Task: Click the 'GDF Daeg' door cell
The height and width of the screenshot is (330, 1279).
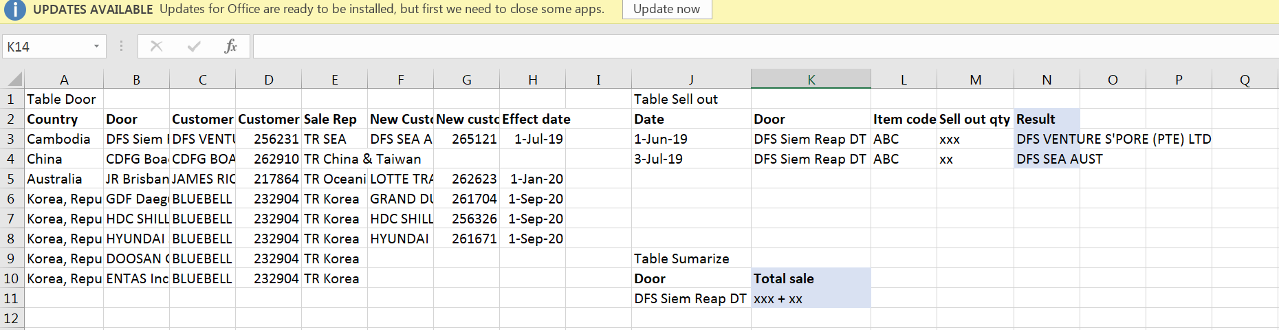Action: [136, 199]
